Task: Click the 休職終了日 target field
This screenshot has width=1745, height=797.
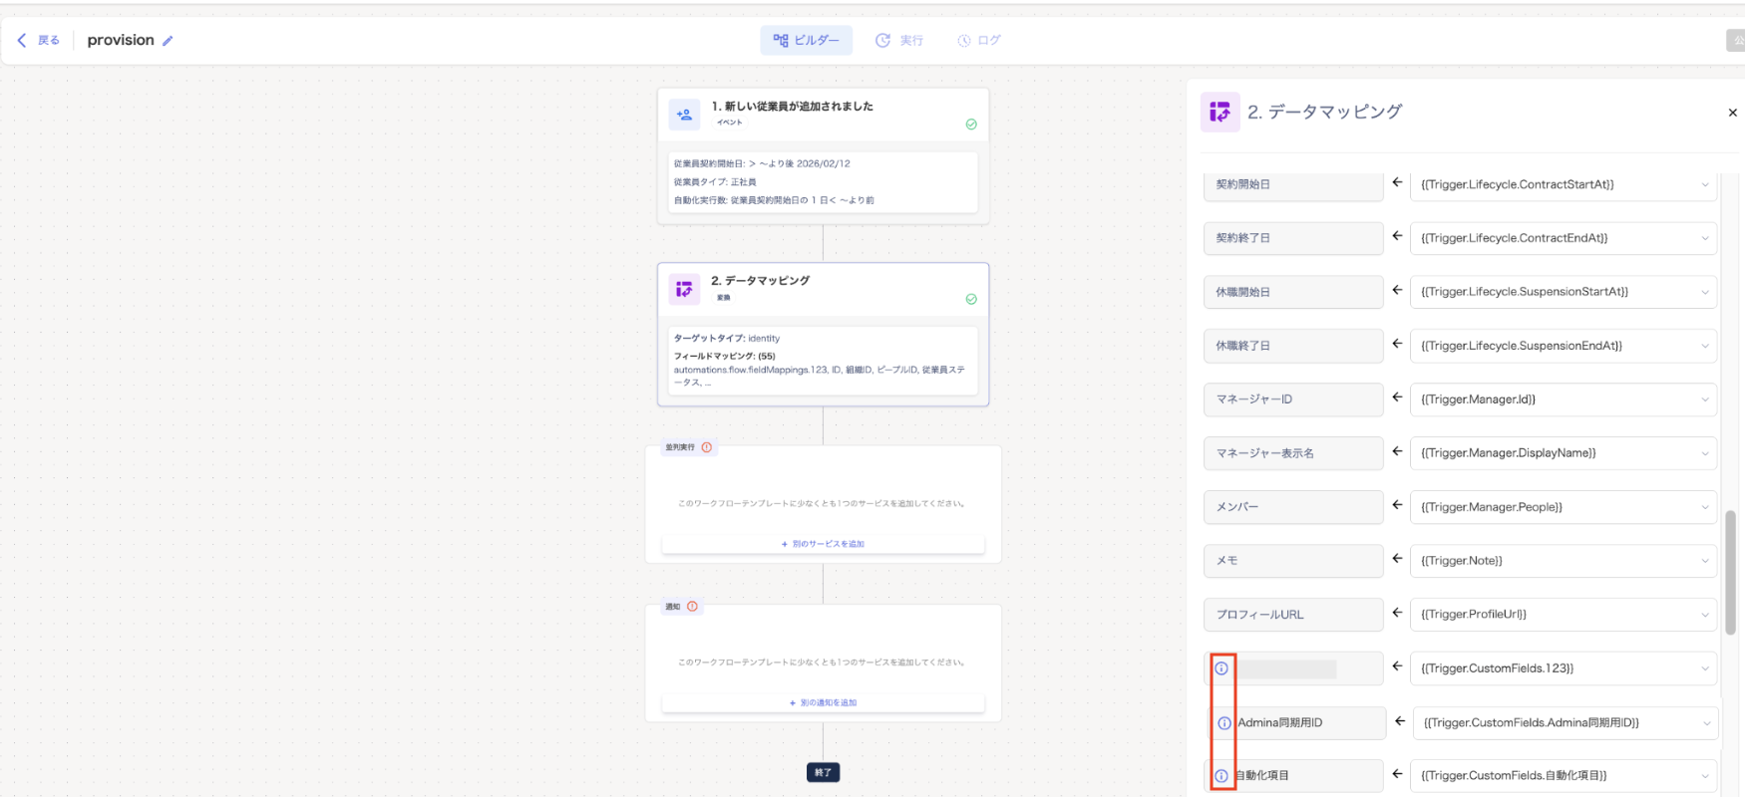Action: coord(1293,346)
